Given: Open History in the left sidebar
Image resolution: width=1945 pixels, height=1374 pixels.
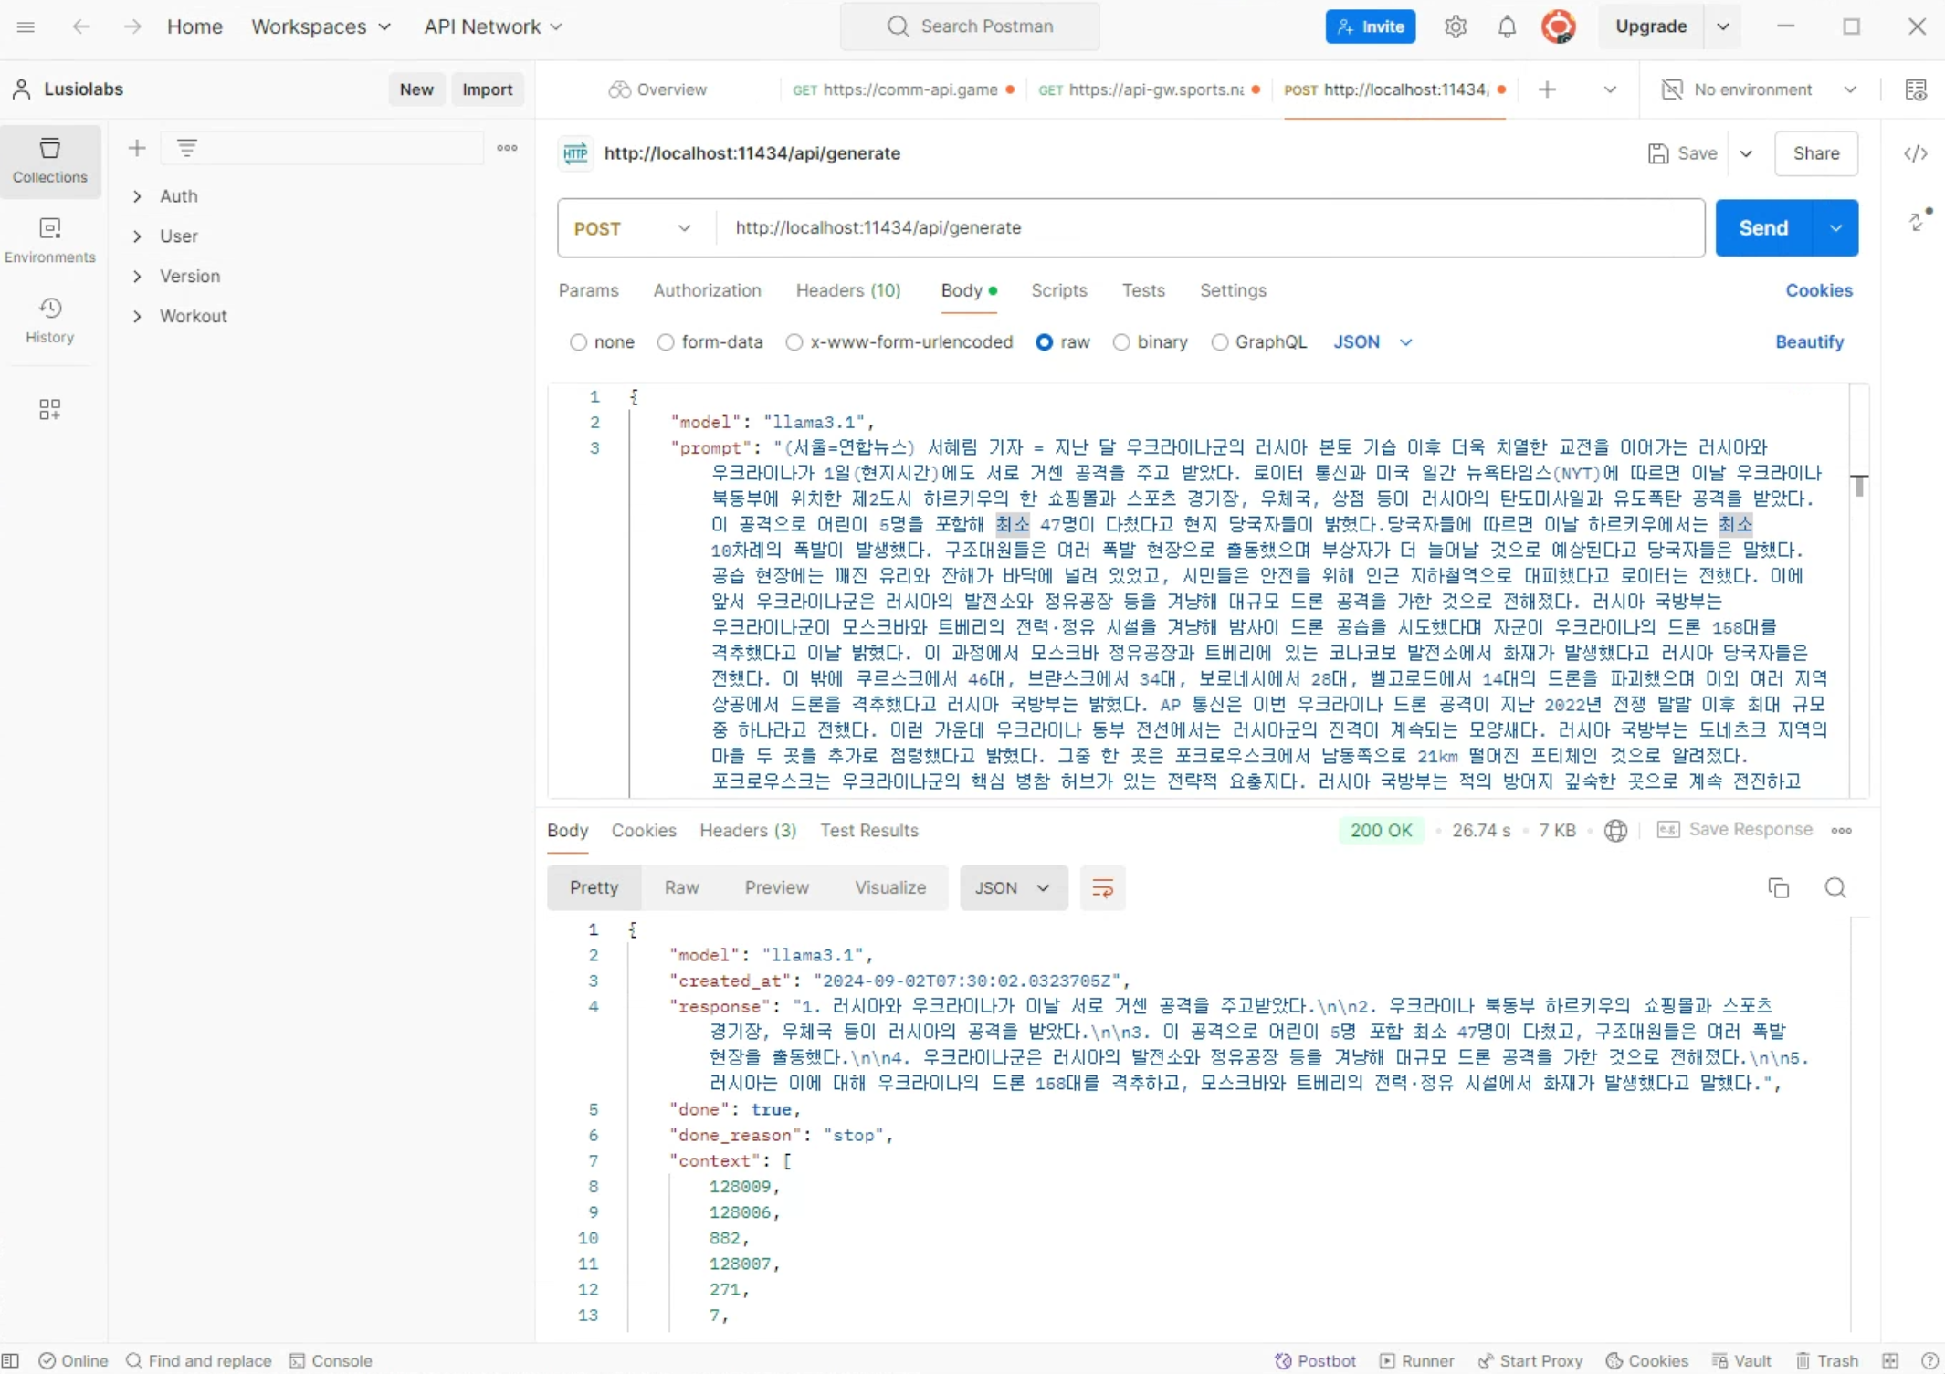Looking at the screenshot, I should (x=50, y=320).
